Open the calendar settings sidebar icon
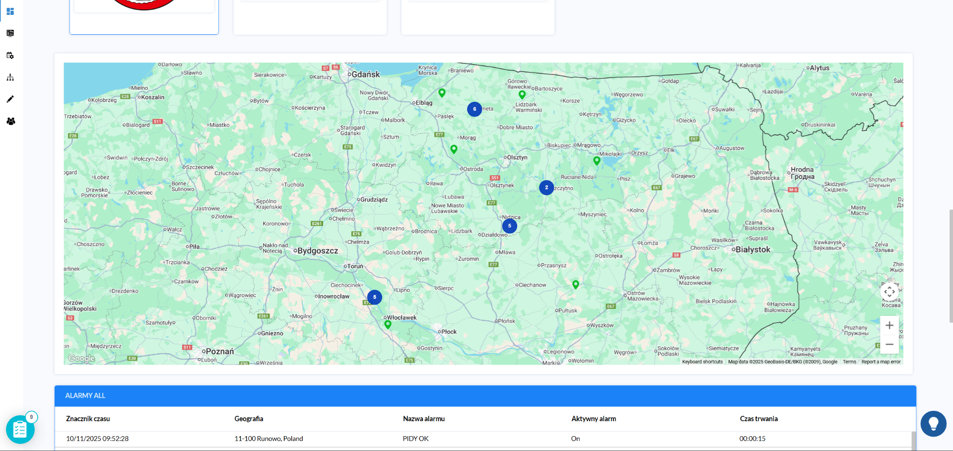The height and width of the screenshot is (451, 953). 10,55
